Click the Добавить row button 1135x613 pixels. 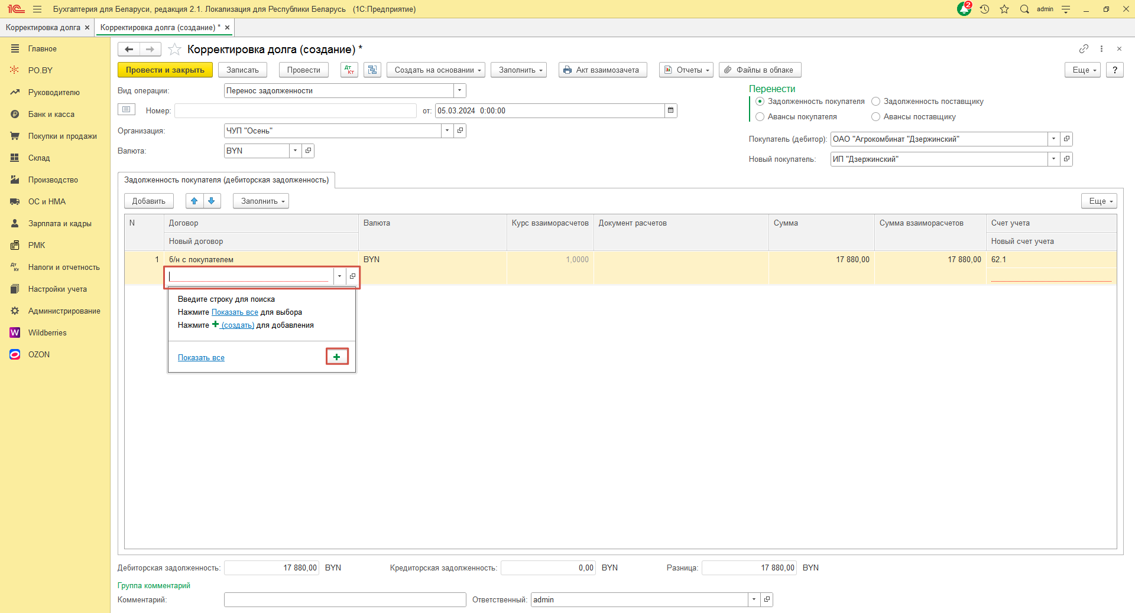[x=149, y=201]
